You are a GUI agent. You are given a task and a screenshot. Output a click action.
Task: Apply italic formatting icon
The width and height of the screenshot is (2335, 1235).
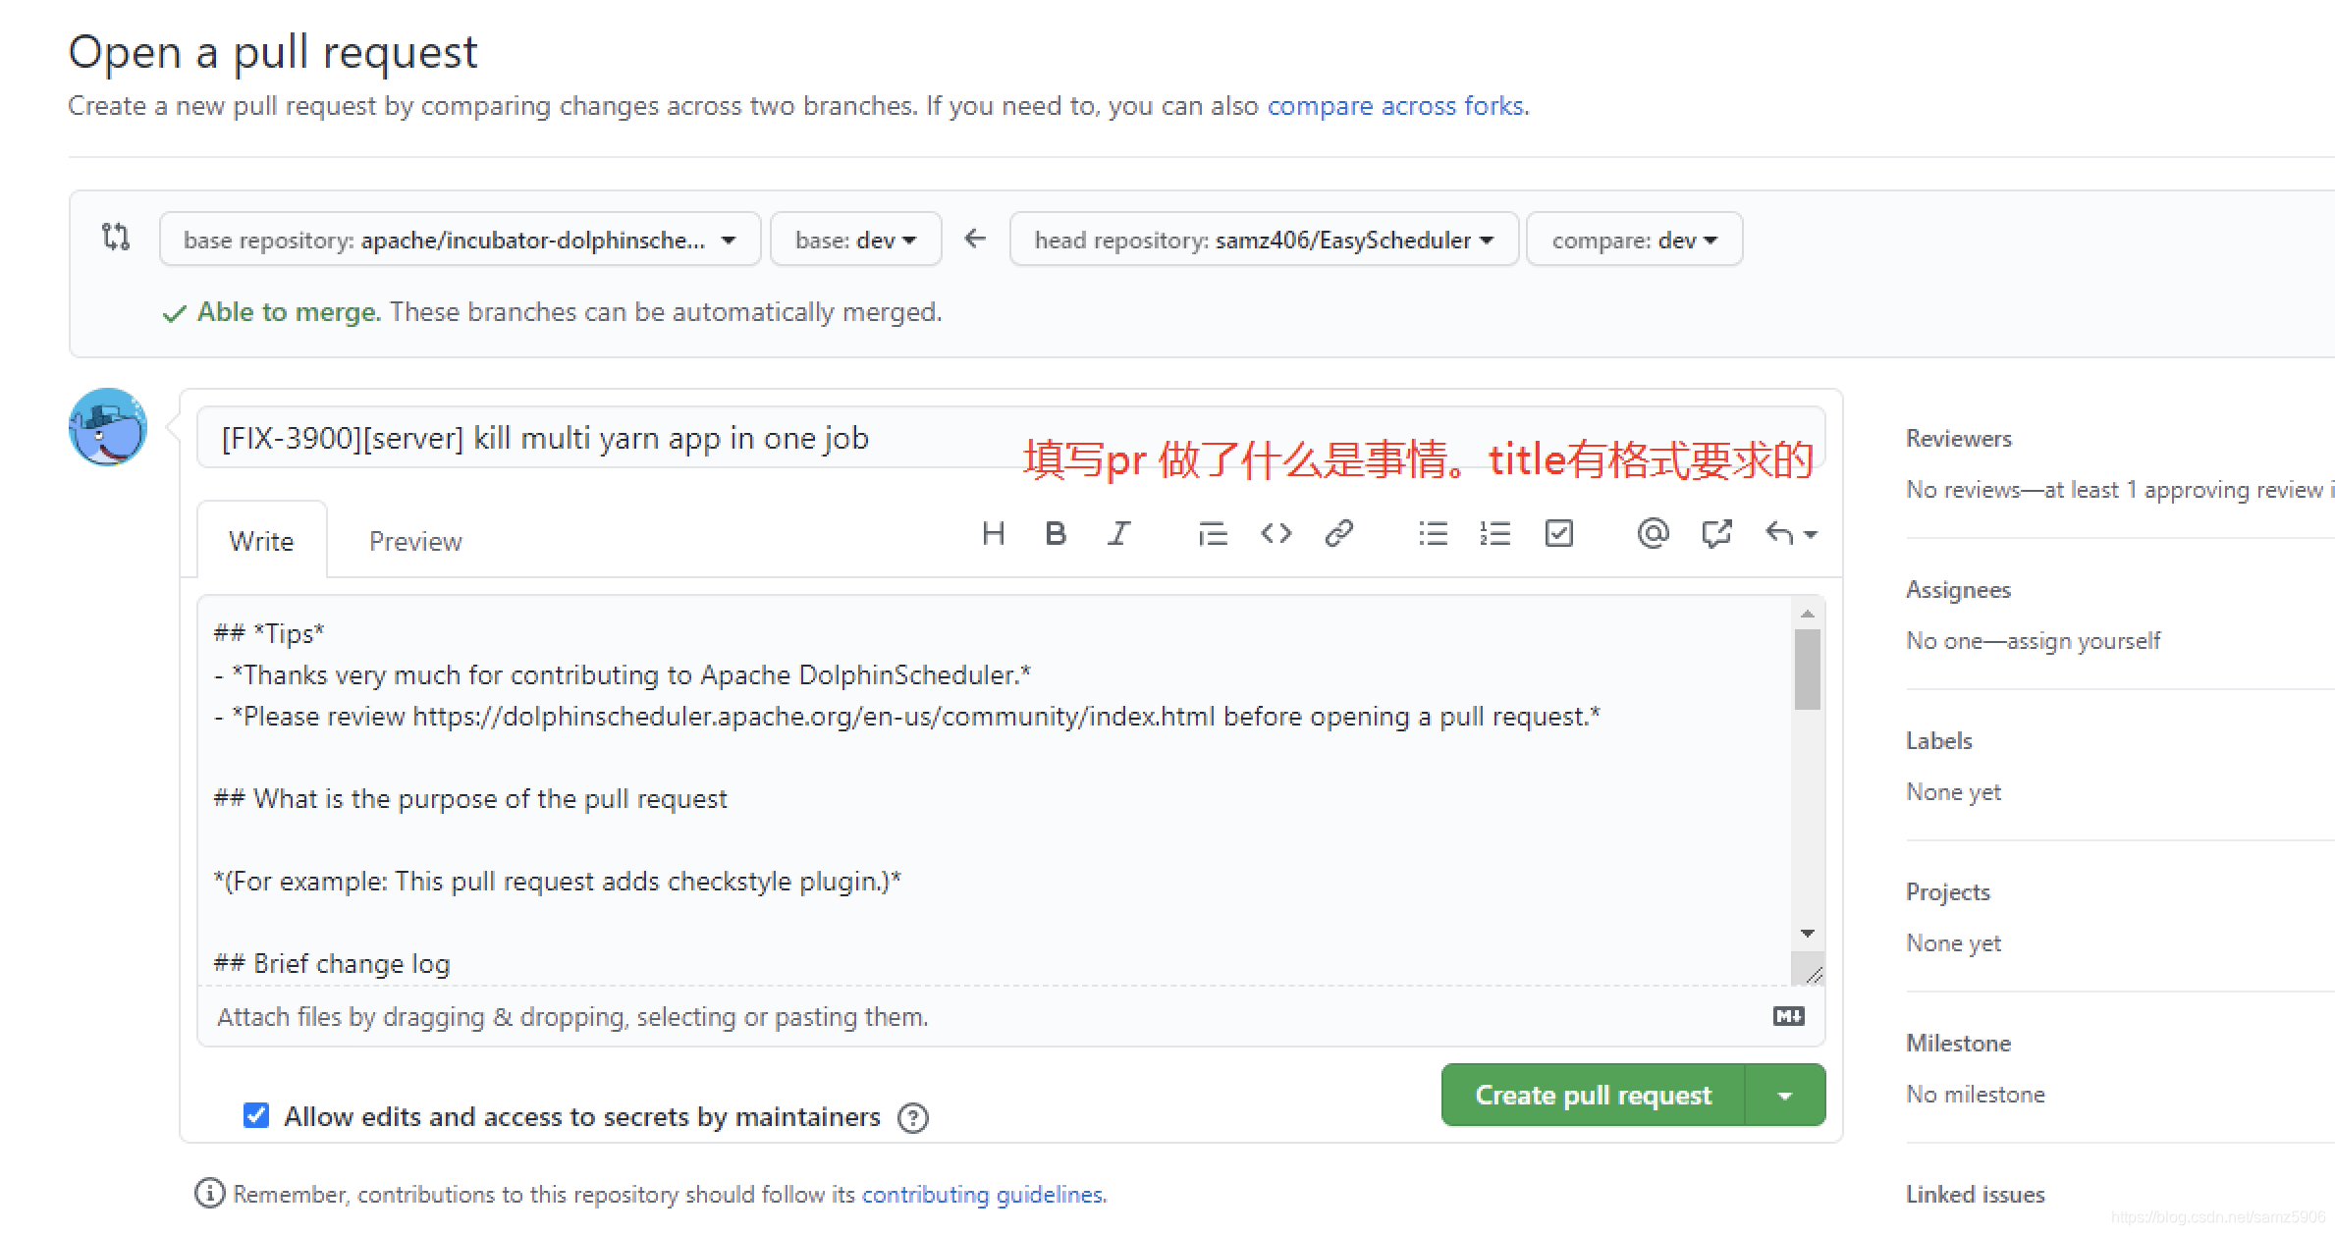point(1118,534)
